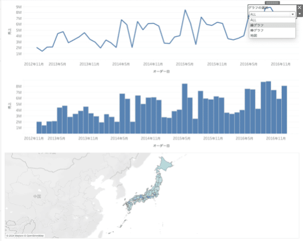Click the first bar in the bar chart
The image size is (303, 241).
[39, 128]
